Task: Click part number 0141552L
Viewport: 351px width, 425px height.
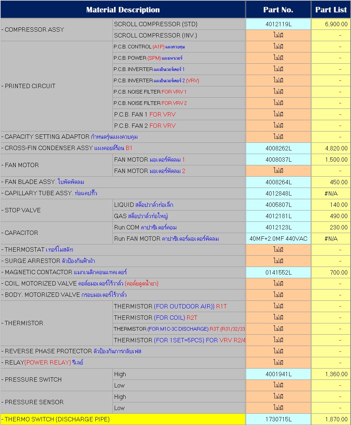Action: point(278,273)
